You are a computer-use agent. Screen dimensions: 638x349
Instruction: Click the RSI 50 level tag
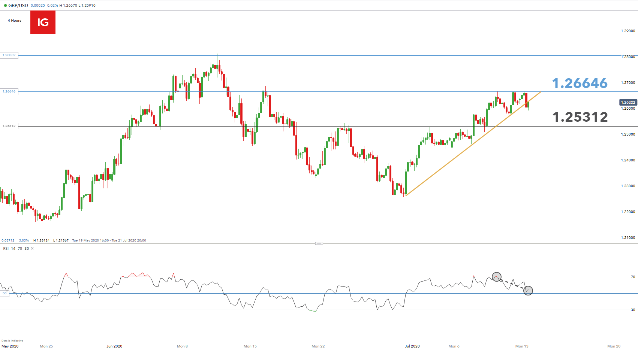4,293
